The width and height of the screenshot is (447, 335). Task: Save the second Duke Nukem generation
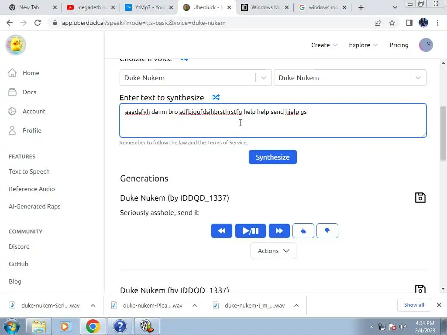coord(420,289)
